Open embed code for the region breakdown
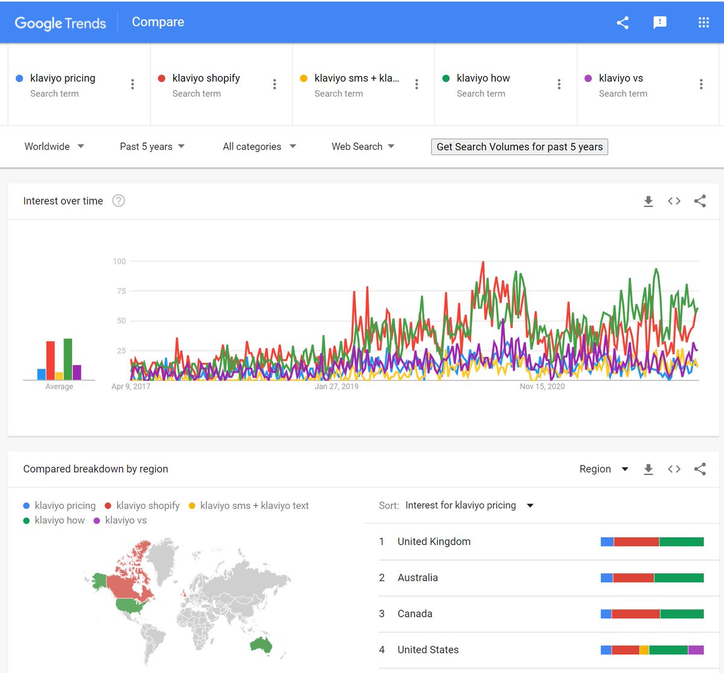Screen dimensions: 724x673 (674, 469)
